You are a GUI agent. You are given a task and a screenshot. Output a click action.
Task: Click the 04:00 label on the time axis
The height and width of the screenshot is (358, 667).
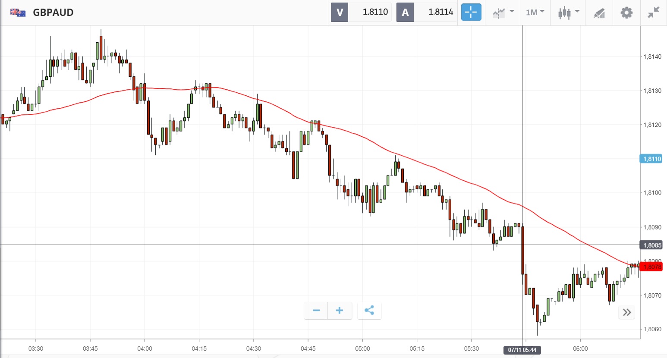click(x=145, y=349)
